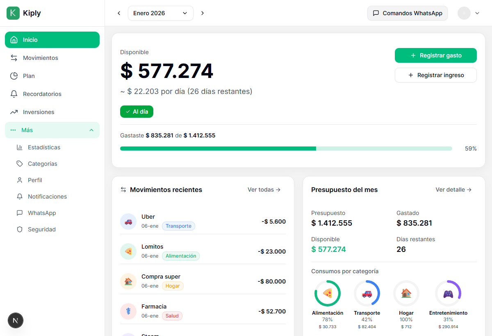Click the round N badge bottom-left
Viewport: 492px width, 336px height.
[16, 320]
